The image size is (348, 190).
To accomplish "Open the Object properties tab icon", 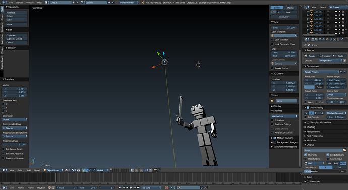I will (327, 39).
